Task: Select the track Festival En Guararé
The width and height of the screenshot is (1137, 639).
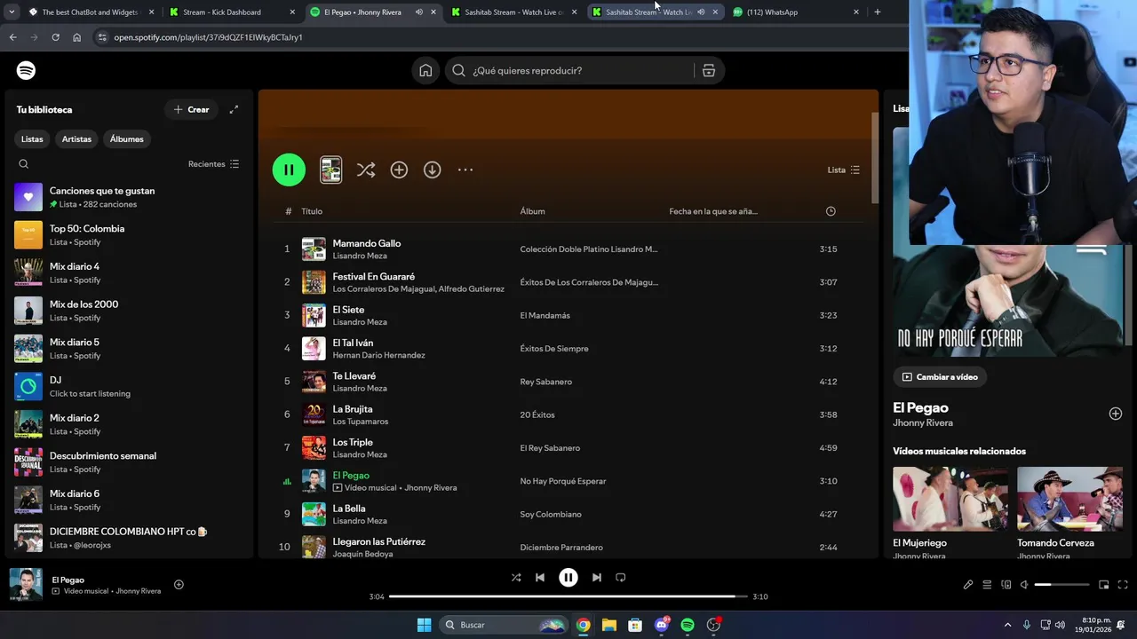Action: pos(373,276)
